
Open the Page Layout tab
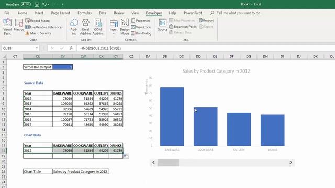coord(61,13)
